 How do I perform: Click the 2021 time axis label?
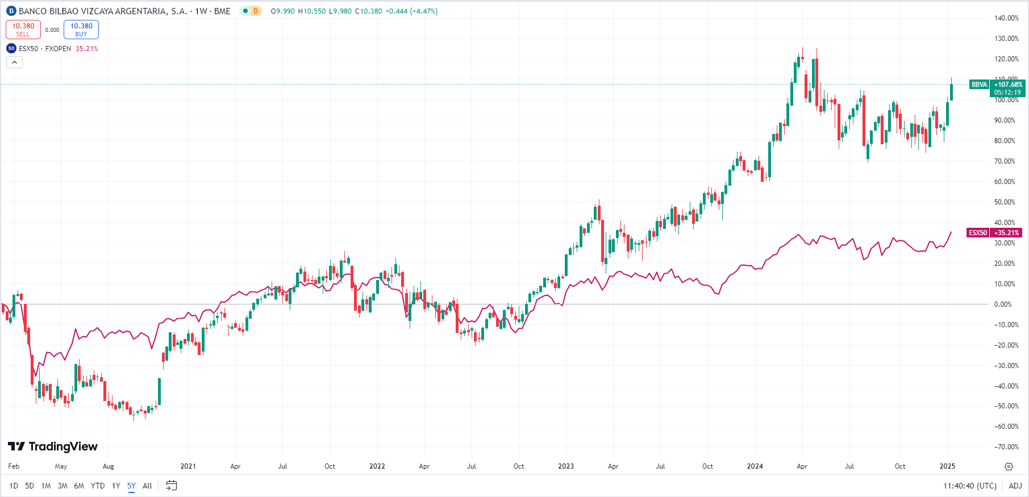click(x=188, y=466)
